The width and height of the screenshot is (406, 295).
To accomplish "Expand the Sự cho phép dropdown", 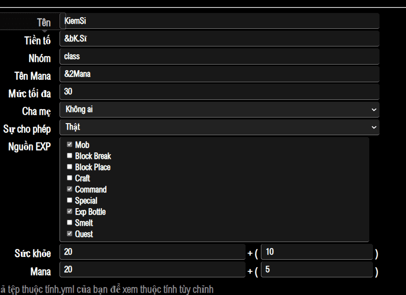I will [x=219, y=127].
